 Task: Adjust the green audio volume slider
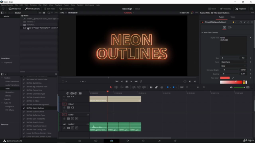(239, 87)
